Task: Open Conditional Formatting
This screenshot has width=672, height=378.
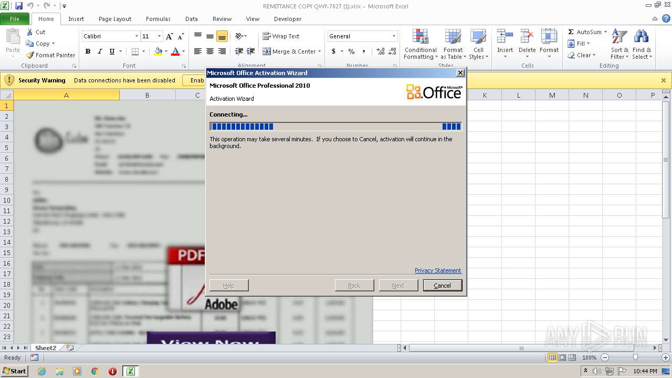Action: 421,45
